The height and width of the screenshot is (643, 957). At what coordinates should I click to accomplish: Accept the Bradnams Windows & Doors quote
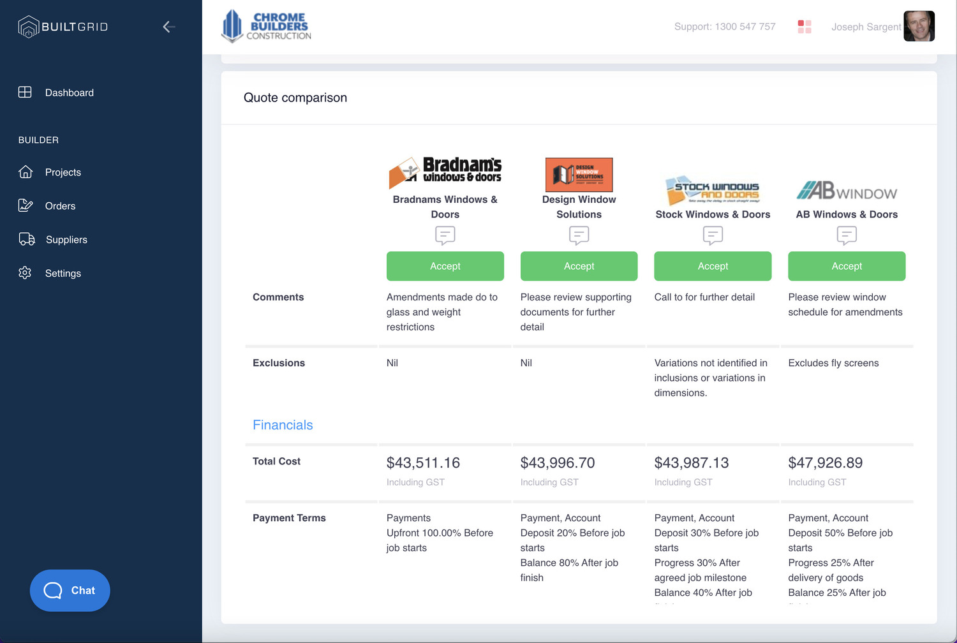click(445, 266)
